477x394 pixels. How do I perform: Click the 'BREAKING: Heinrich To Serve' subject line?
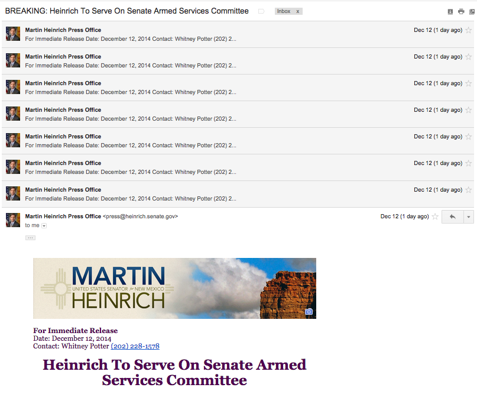coord(127,11)
